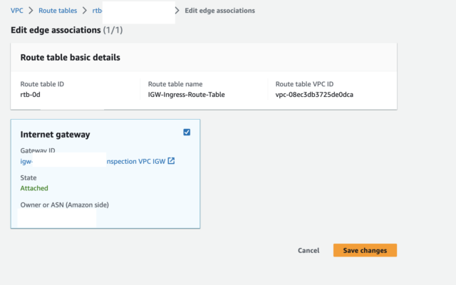Select Edit edge associations breadcrumb item
This screenshot has width=456, height=285.
click(220, 11)
